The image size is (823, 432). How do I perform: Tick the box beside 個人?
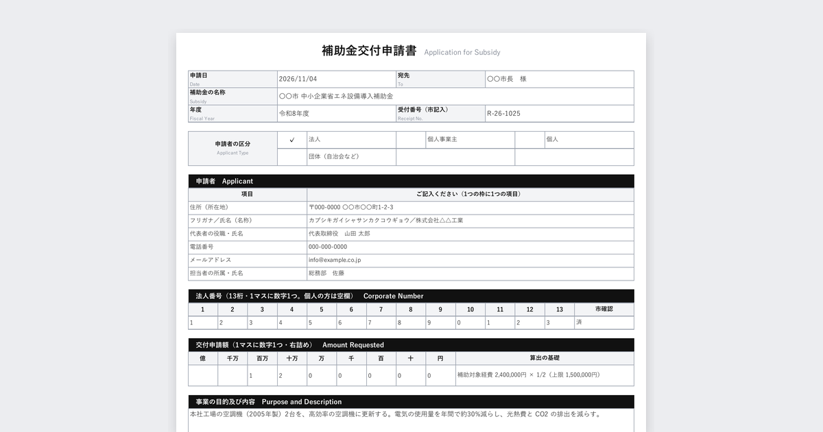[x=529, y=140]
